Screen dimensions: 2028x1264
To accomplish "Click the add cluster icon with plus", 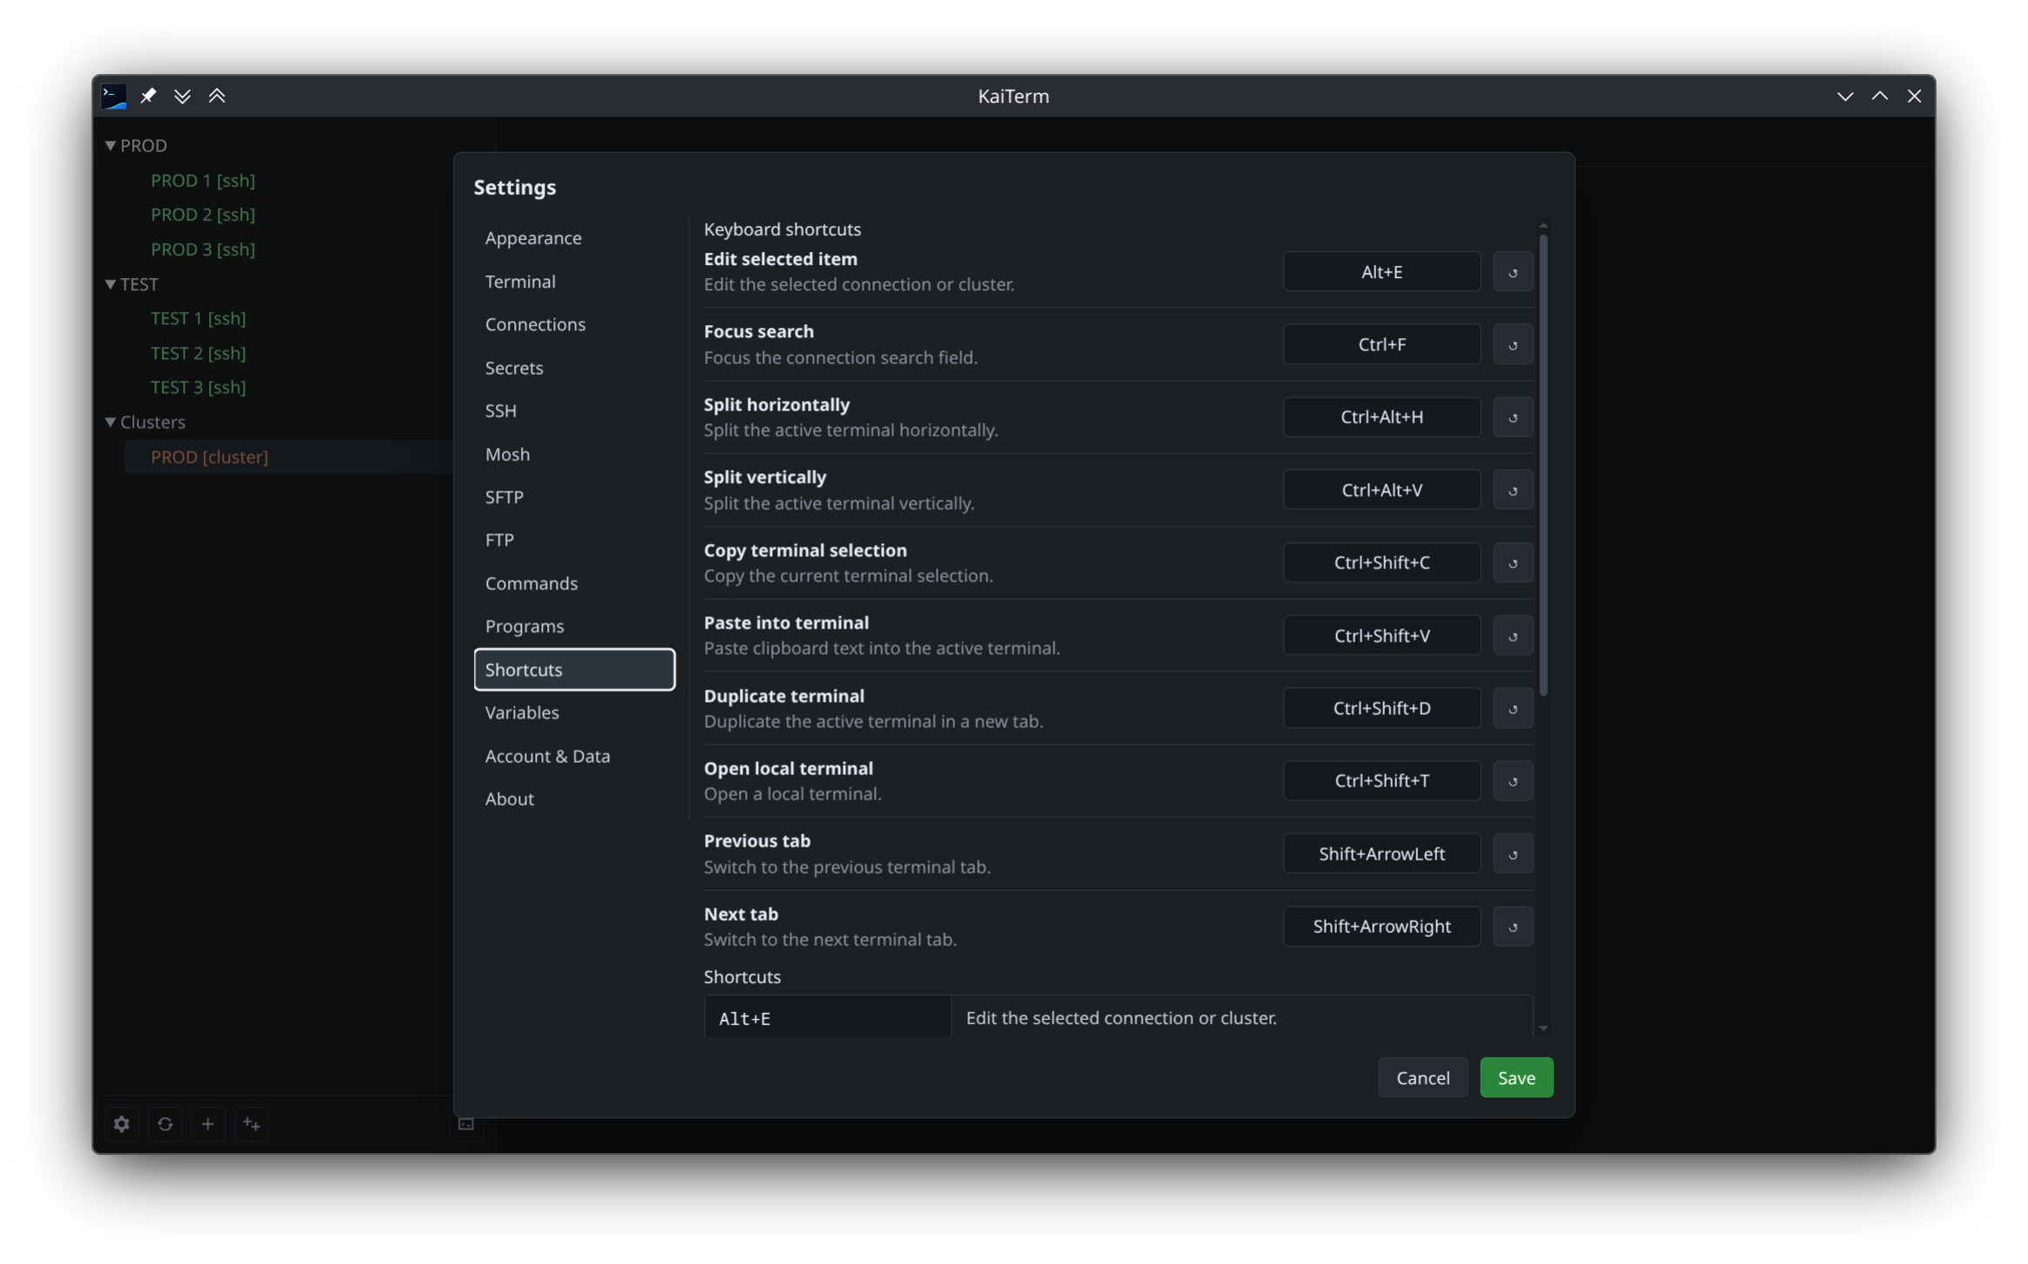I will point(251,1124).
